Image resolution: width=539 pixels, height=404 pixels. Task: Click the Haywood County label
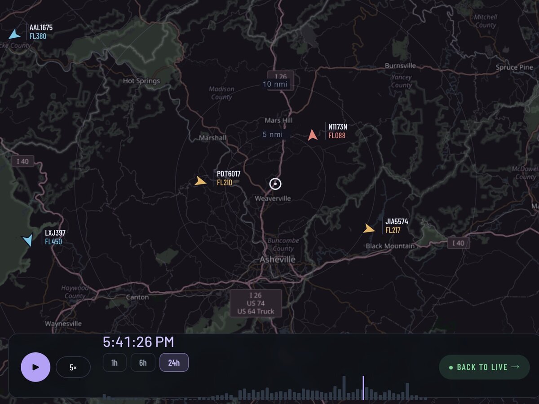point(75,292)
